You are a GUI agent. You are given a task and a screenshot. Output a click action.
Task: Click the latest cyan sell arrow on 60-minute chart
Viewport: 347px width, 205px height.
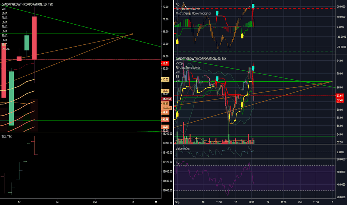pyautogui.click(x=253, y=69)
